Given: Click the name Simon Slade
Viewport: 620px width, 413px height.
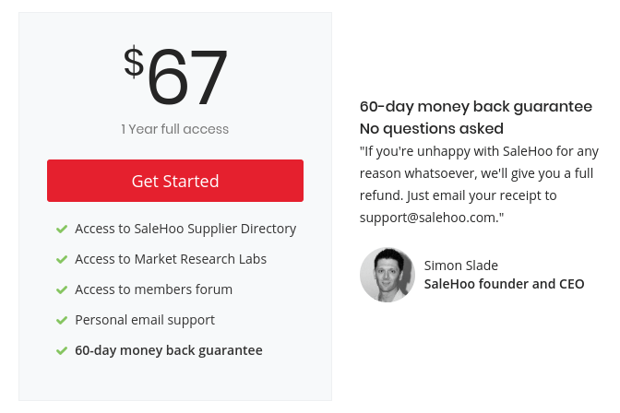Looking at the screenshot, I should point(461,265).
